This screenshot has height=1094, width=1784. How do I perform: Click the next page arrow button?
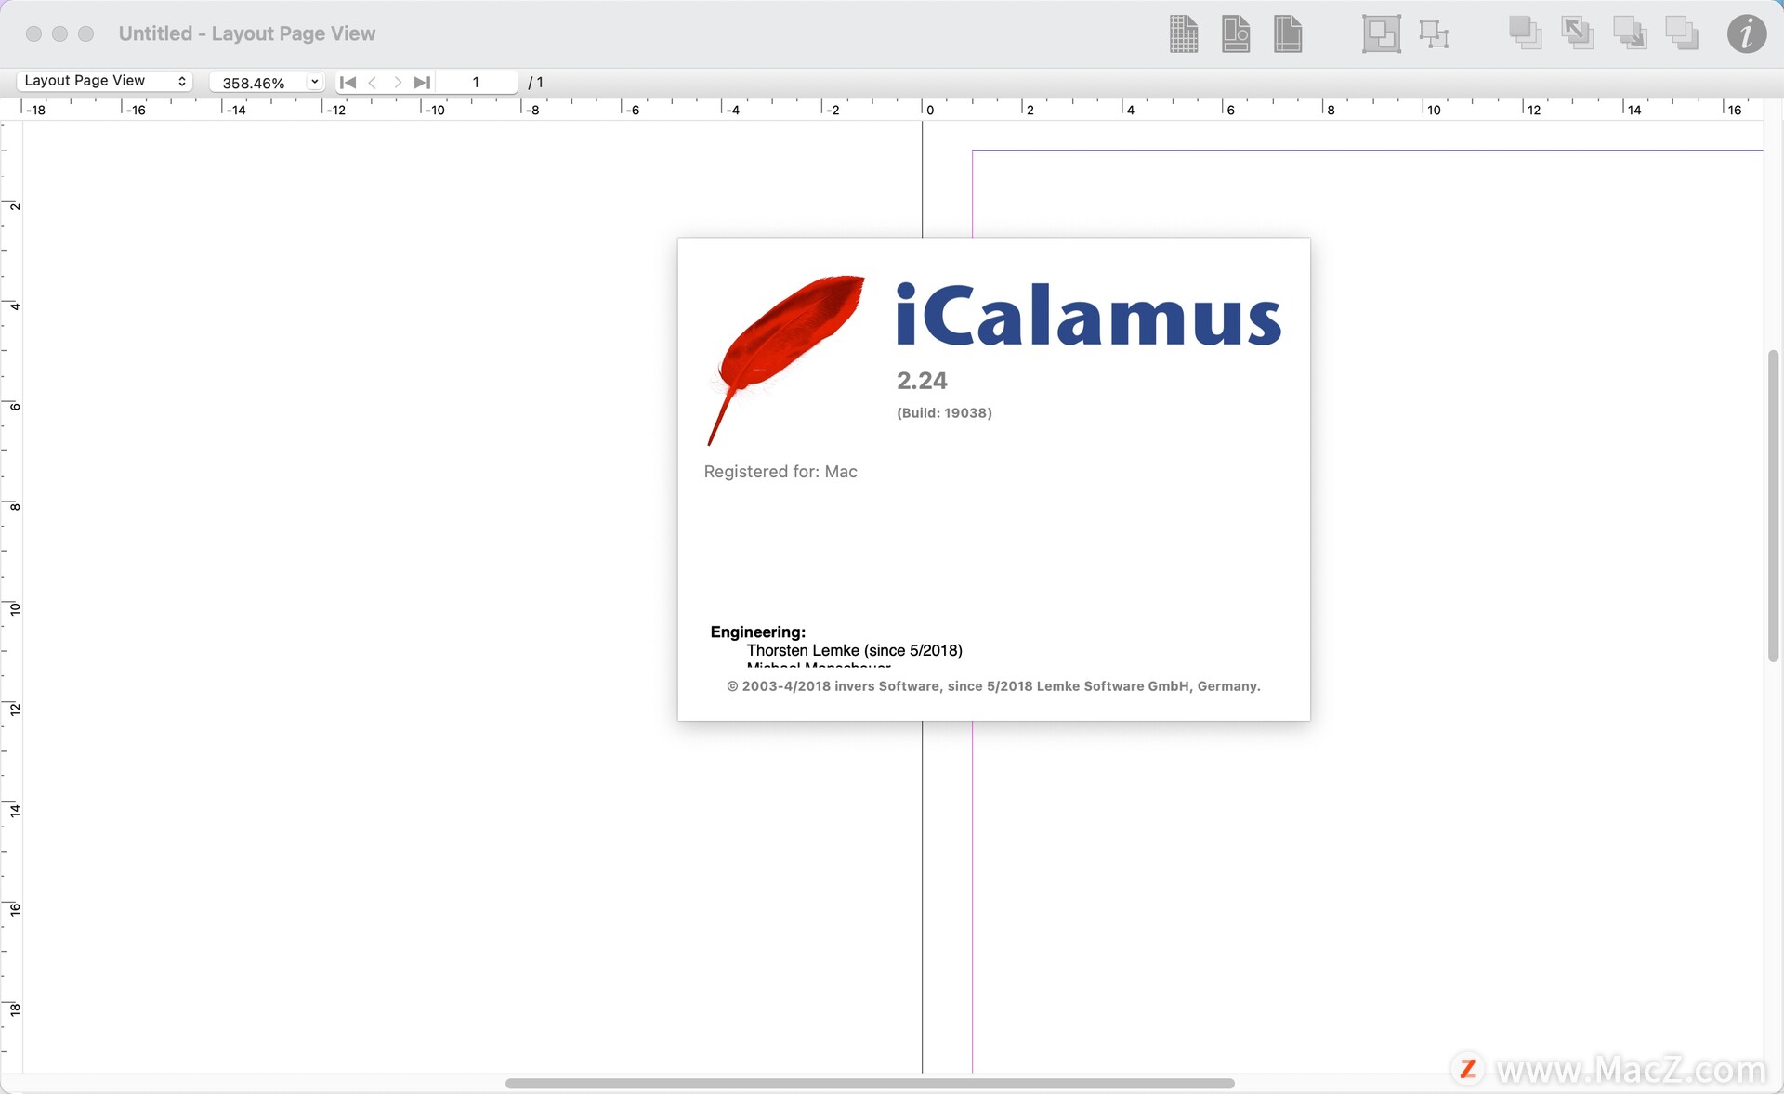click(397, 80)
